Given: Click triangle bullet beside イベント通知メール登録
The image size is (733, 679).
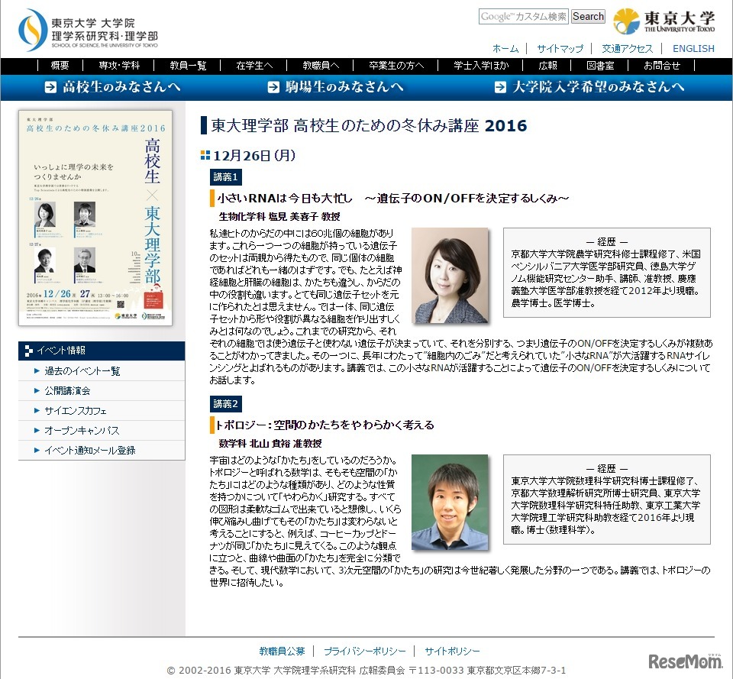Looking at the screenshot, I should point(37,451).
